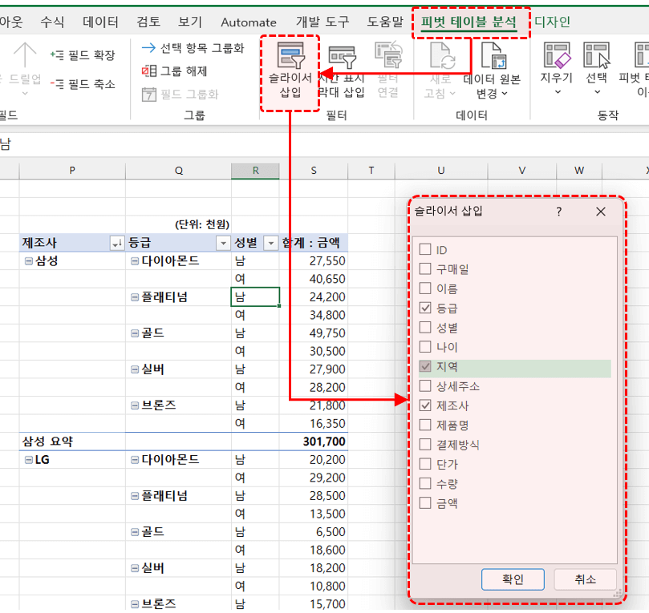Collapse 삼성 브론즈 group
The image size is (649, 613).
(x=135, y=405)
